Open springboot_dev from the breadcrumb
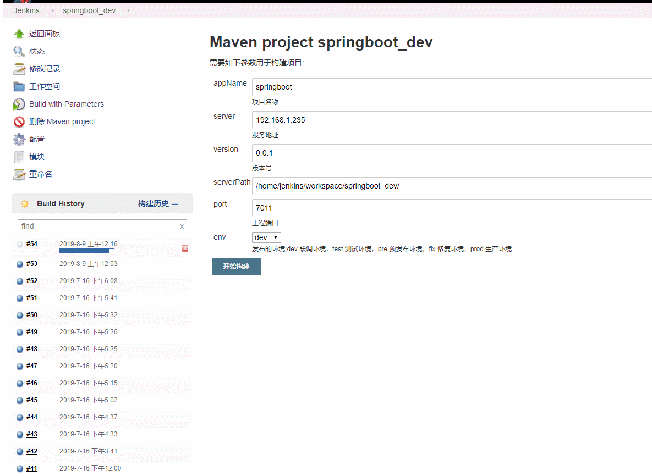This screenshot has height=476, width=652. point(89,10)
